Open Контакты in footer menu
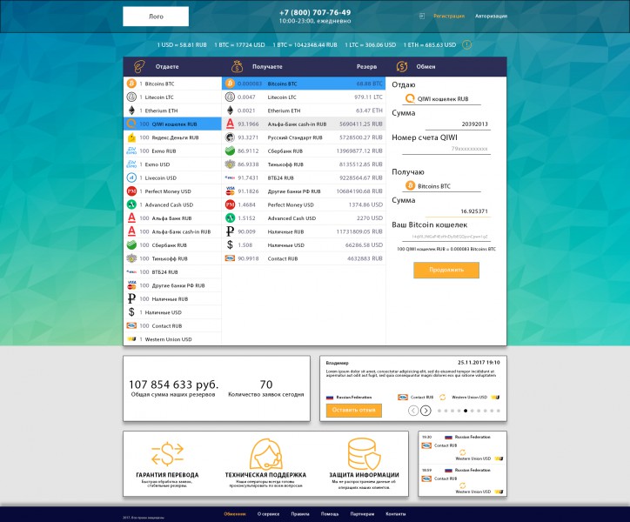630x522 pixels. click(x=396, y=514)
